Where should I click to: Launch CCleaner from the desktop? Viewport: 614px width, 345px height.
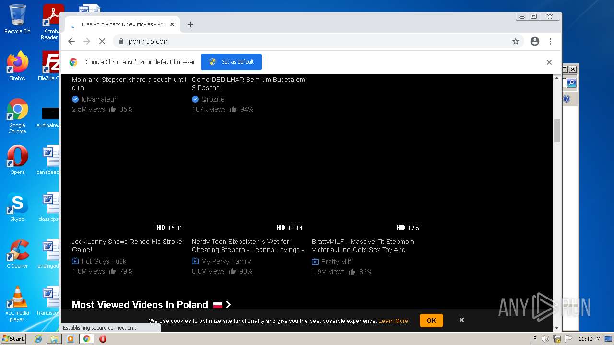(17, 254)
